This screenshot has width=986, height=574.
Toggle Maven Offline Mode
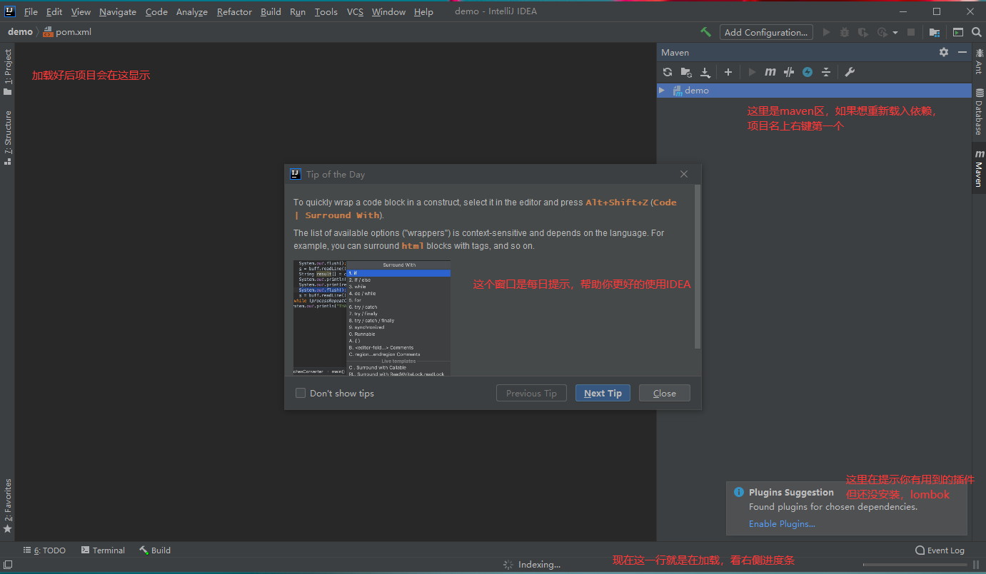[789, 72]
